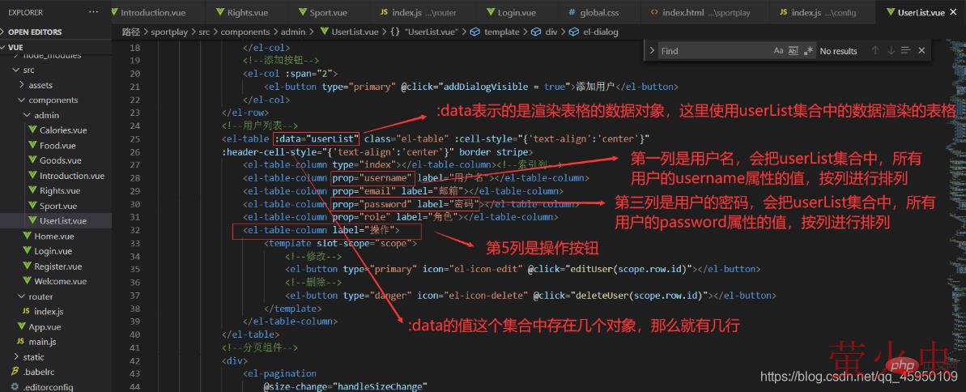Open the router index.js file
Viewport: 966px width, 392px height.
pyautogui.click(x=49, y=312)
